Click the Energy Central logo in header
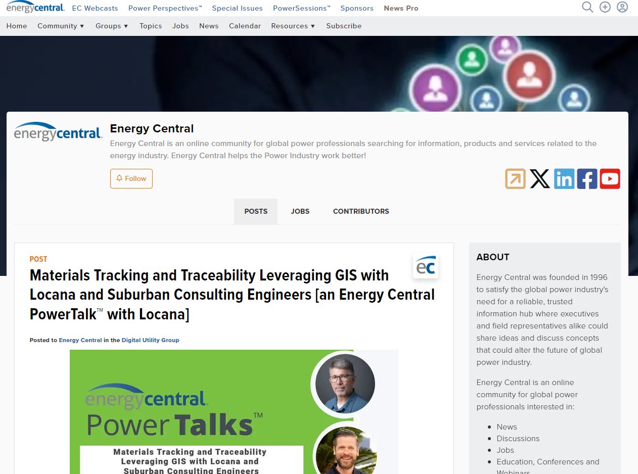The height and width of the screenshot is (474, 638). point(35,7)
